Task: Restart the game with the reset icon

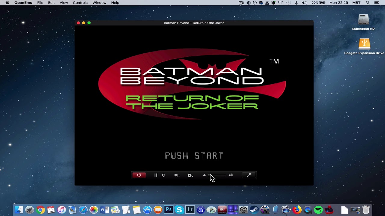Action: pyautogui.click(x=164, y=175)
